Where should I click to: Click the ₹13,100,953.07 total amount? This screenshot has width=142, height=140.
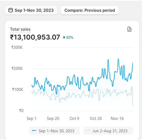[x=35, y=37]
